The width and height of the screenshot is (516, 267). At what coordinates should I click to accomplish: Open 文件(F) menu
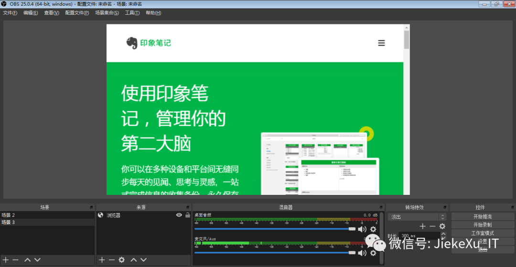click(x=10, y=13)
